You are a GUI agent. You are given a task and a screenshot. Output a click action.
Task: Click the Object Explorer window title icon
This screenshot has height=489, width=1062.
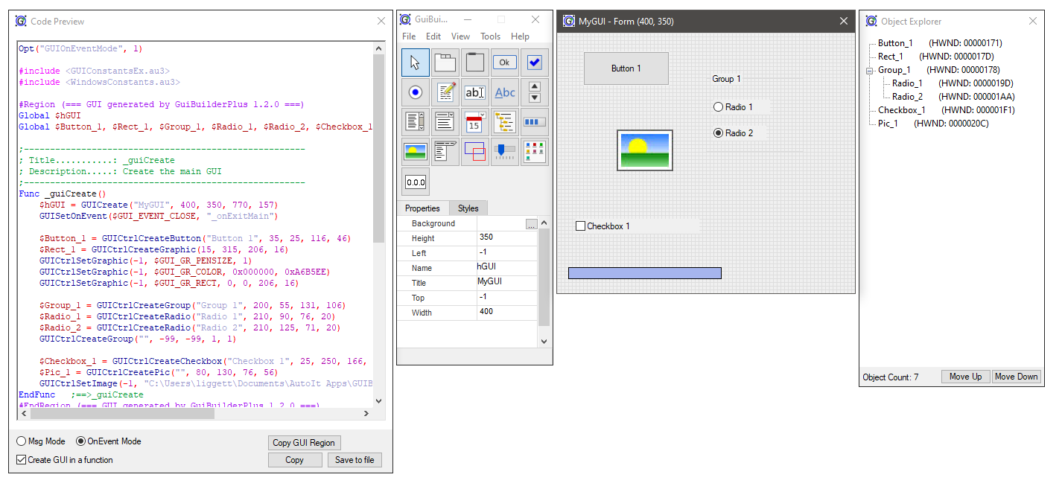coord(870,22)
